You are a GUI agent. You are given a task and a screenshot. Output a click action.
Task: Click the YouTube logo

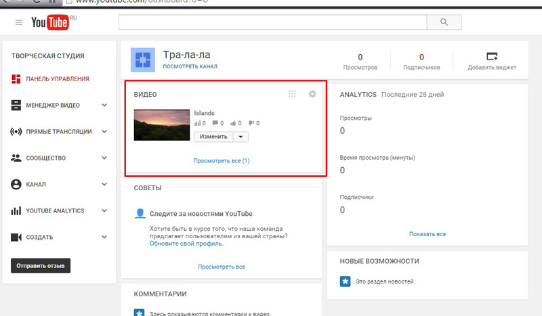tap(50, 23)
